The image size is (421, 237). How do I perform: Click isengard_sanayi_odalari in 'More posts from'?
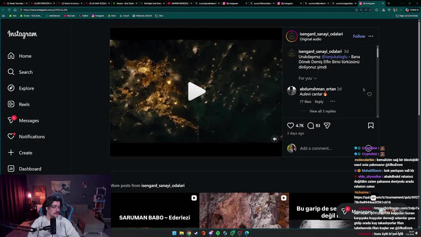tap(163, 186)
